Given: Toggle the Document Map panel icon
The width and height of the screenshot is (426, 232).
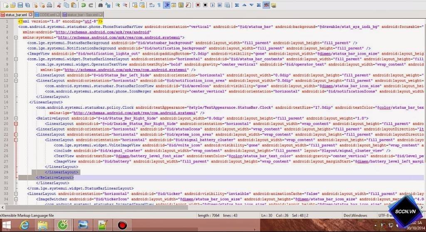Looking at the screenshot, I should (x=181, y=5).
